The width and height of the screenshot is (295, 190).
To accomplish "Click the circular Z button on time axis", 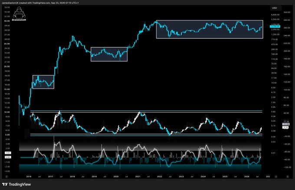I will (7, 177).
